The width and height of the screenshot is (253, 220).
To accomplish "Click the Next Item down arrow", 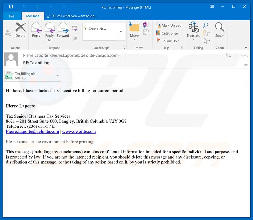I will point(64,7).
